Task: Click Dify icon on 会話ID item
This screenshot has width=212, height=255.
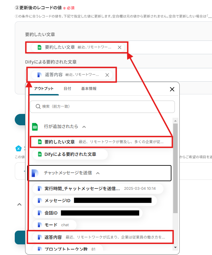Action: [40, 213]
